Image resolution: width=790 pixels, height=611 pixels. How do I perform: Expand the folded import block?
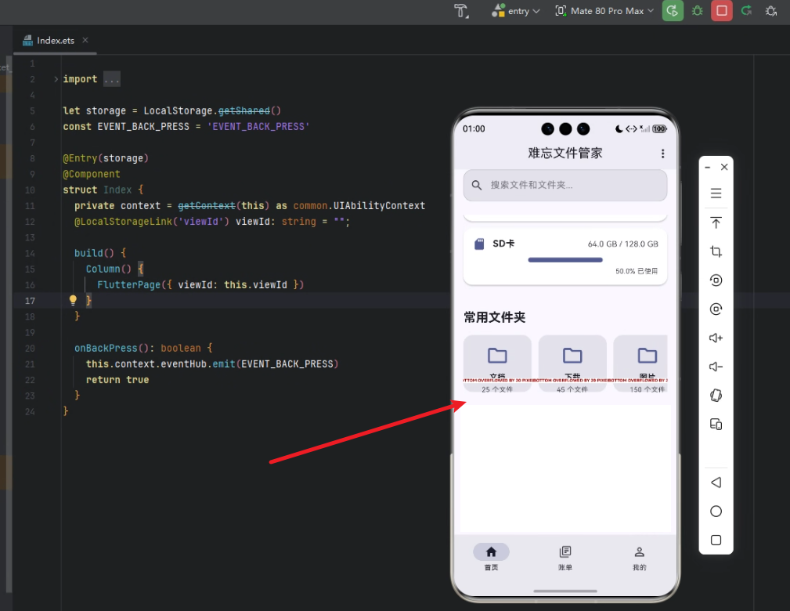click(x=56, y=79)
